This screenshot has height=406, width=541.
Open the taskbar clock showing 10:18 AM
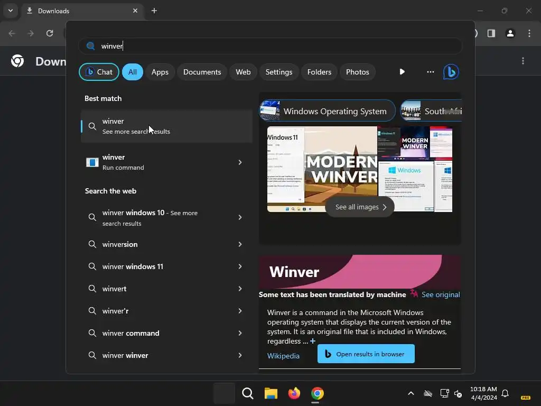pos(483,393)
